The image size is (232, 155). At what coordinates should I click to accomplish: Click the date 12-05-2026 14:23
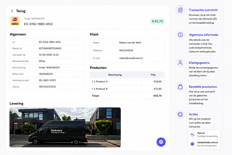[49, 55]
